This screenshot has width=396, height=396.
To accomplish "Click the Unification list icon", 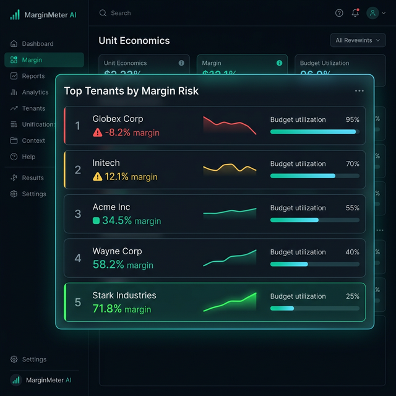I will point(14,124).
